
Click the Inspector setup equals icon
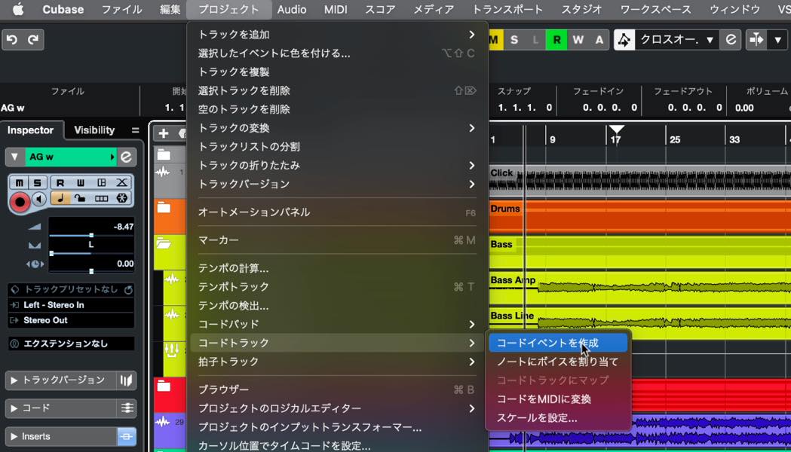(x=135, y=130)
